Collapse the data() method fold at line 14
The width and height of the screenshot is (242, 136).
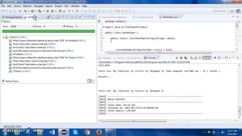(x=103, y=38)
